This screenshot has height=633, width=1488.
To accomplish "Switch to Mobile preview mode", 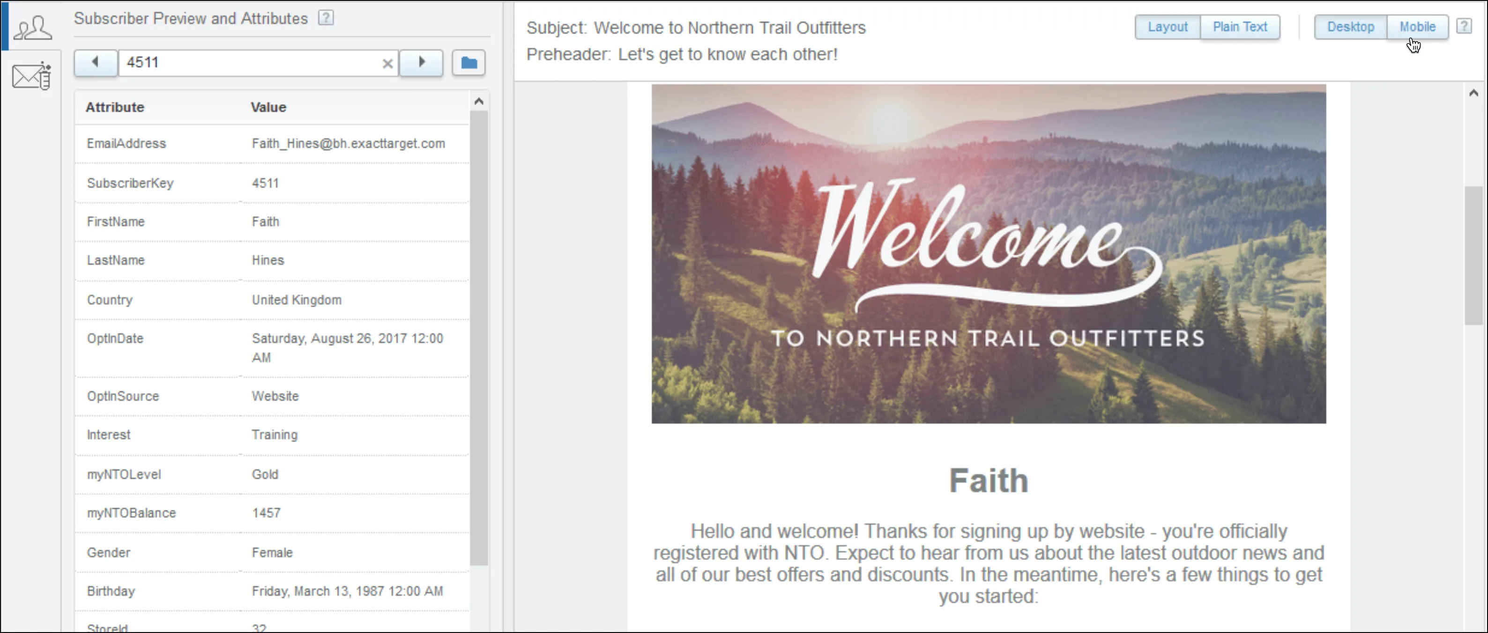I will [1417, 26].
